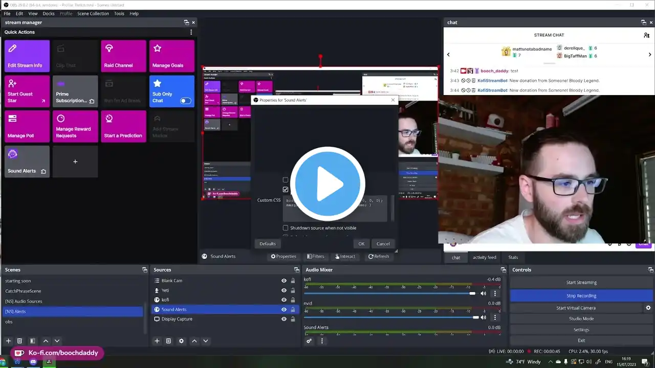Click the Defaults button in properties dialog

coord(268,244)
